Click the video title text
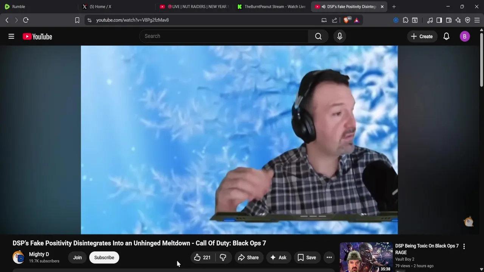The width and height of the screenshot is (484, 272). [x=139, y=243]
